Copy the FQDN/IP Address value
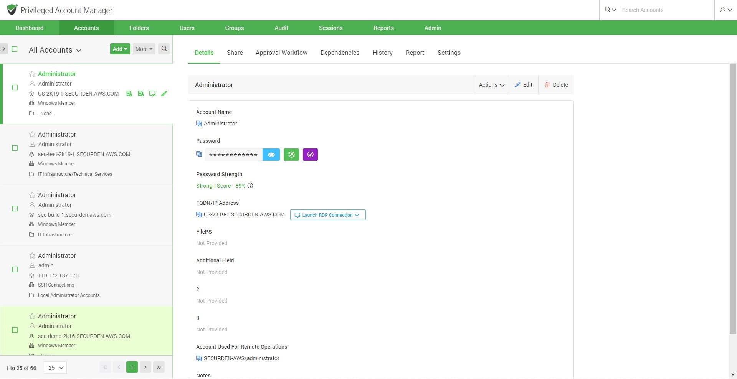The height and width of the screenshot is (379, 737). click(199, 214)
